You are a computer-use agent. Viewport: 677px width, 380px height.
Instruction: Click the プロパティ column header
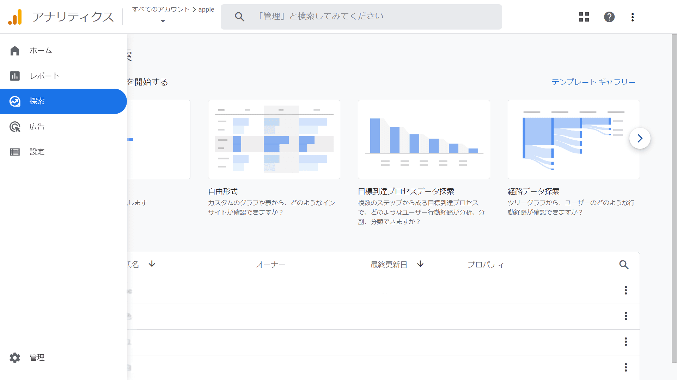(x=486, y=265)
